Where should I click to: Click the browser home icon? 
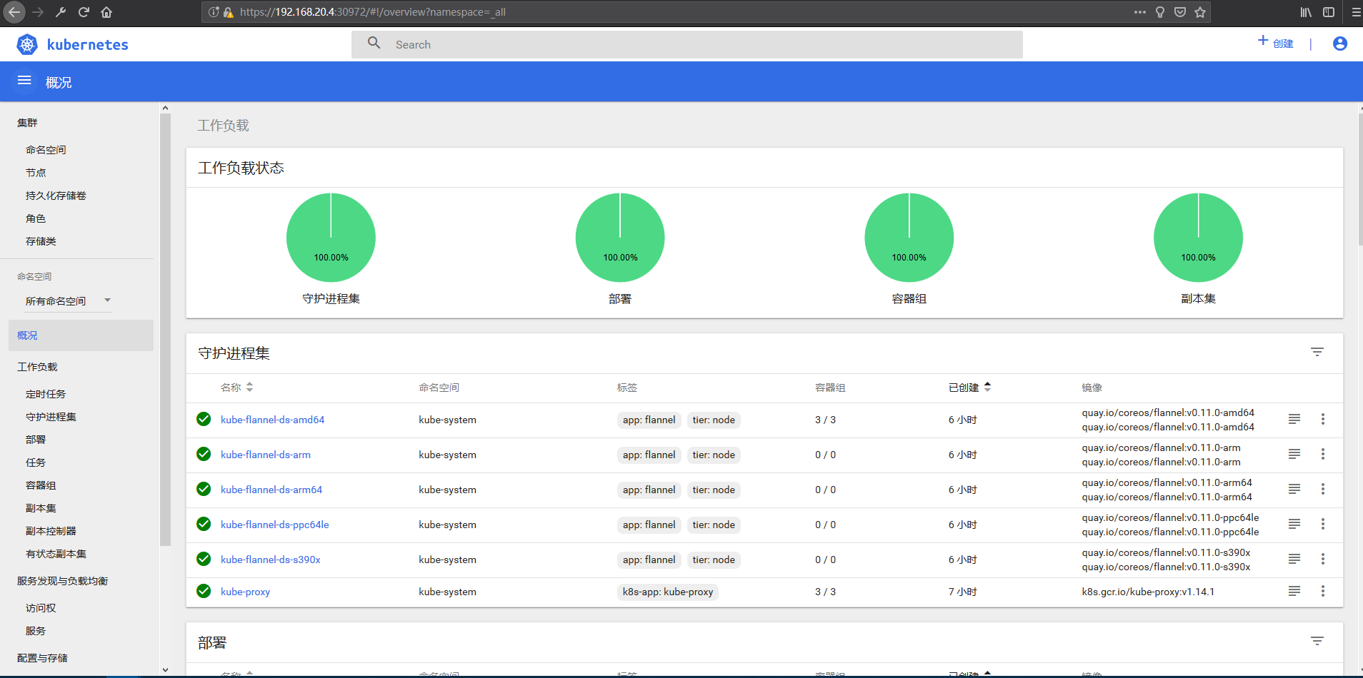pyautogui.click(x=106, y=12)
